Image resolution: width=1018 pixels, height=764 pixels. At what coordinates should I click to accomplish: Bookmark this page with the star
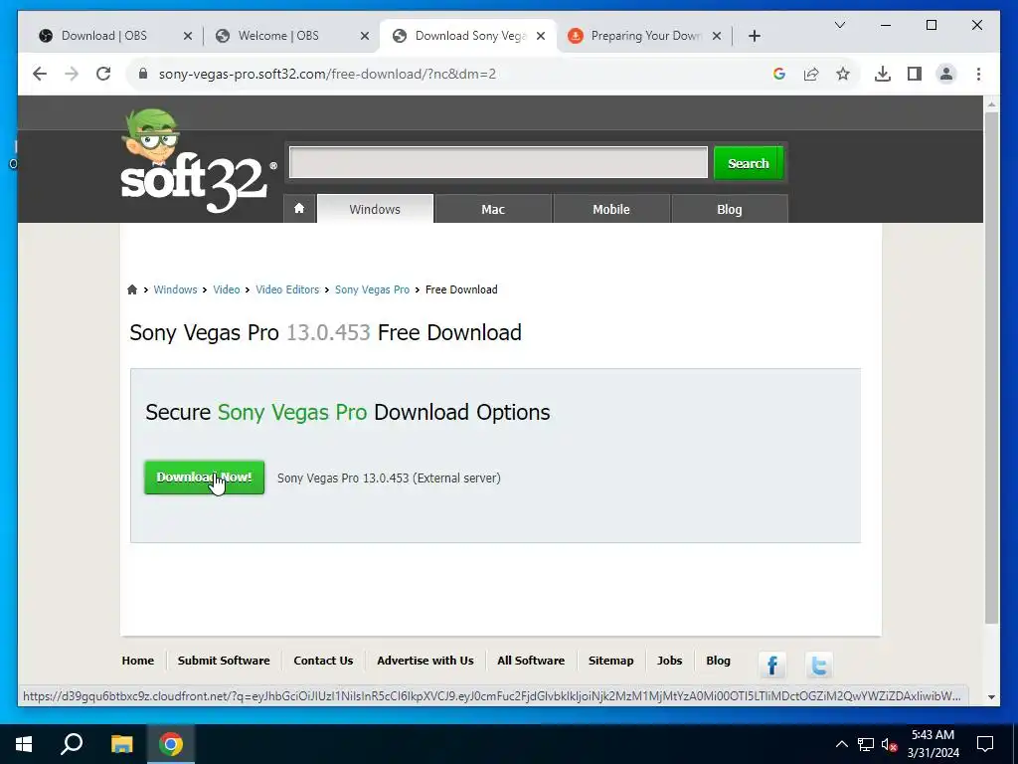point(843,74)
